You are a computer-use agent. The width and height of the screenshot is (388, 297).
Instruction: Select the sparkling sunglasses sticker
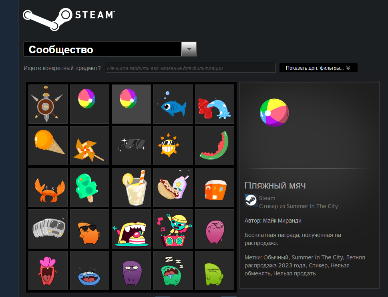click(x=131, y=146)
